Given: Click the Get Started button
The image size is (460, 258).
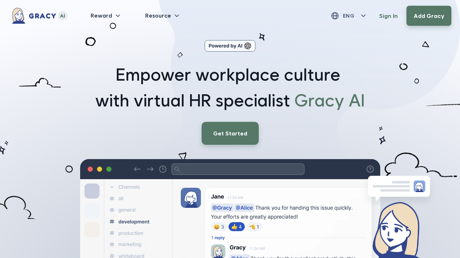Looking at the screenshot, I should click(x=230, y=133).
